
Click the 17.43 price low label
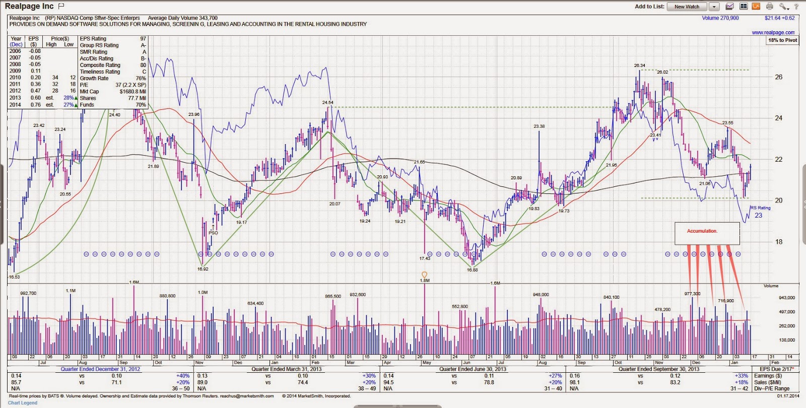[425, 258]
